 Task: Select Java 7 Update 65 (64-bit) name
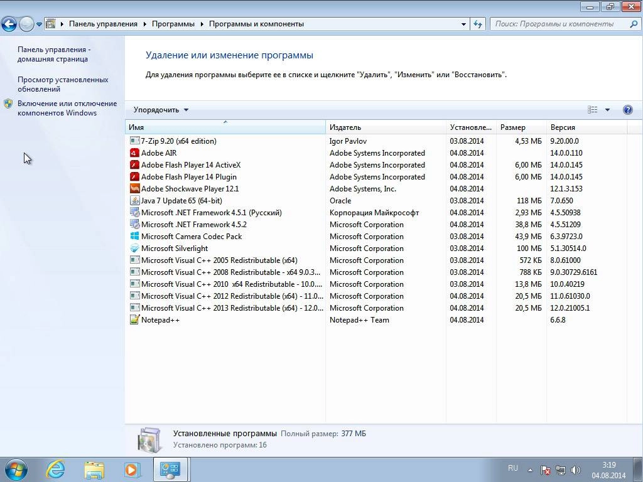point(181,200)
